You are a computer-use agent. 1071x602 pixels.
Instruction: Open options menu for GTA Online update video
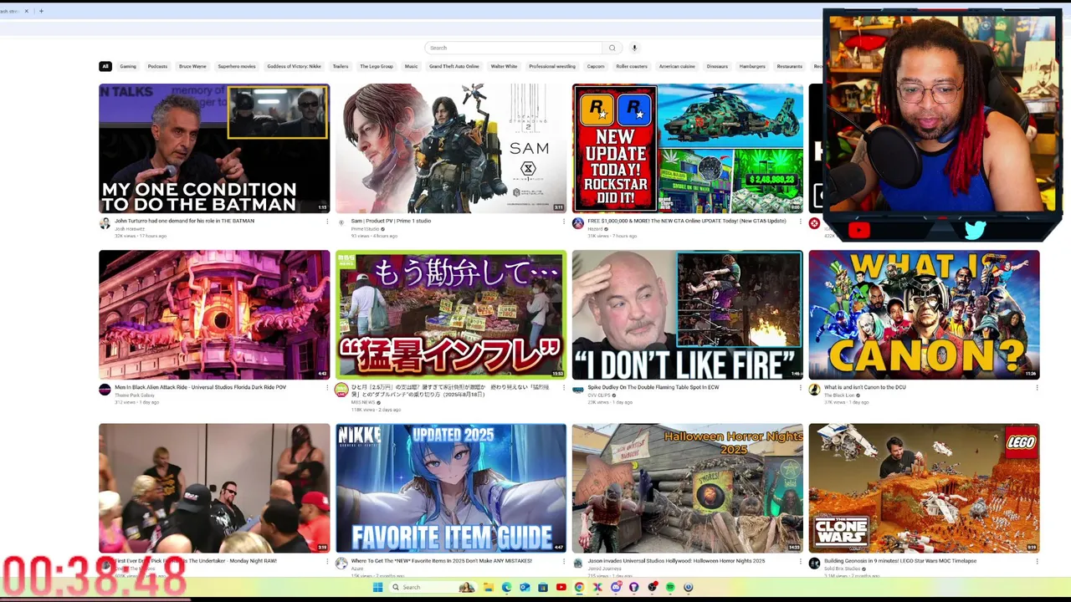(x=801, y=222)
